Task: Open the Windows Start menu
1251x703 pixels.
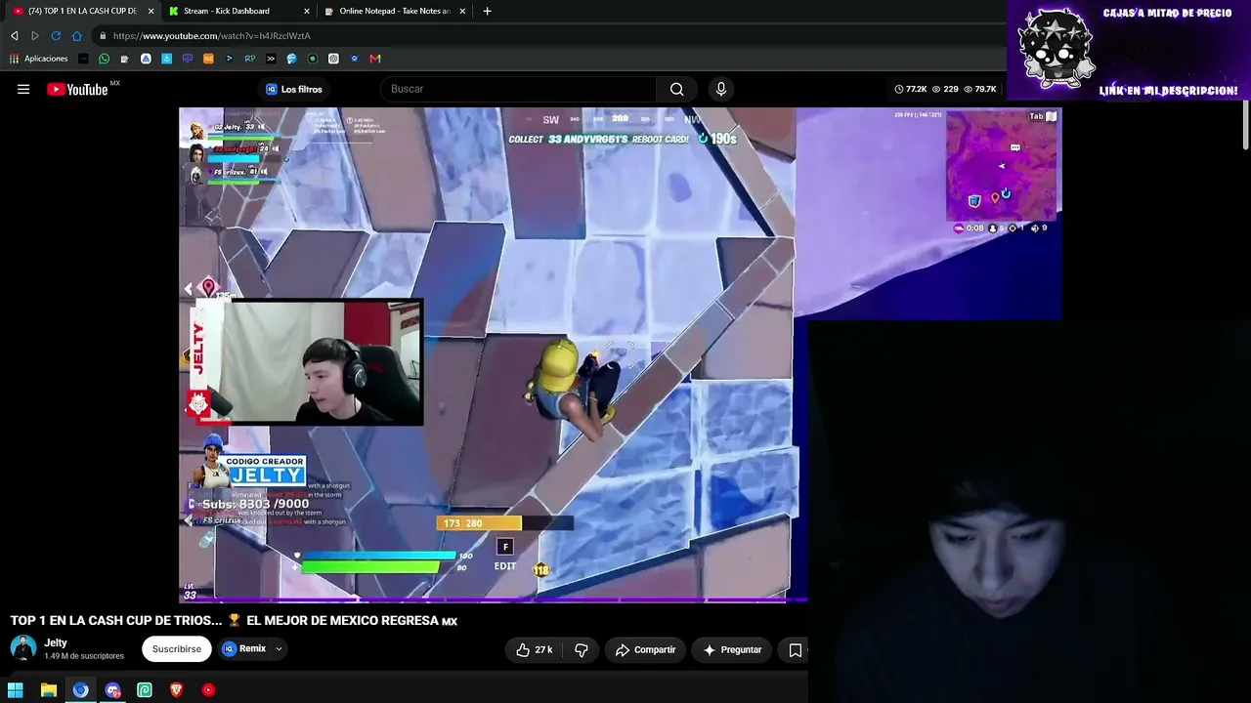Action: pos(16,690)
